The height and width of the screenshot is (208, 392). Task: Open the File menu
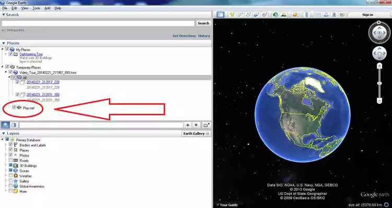coord(5,8)
